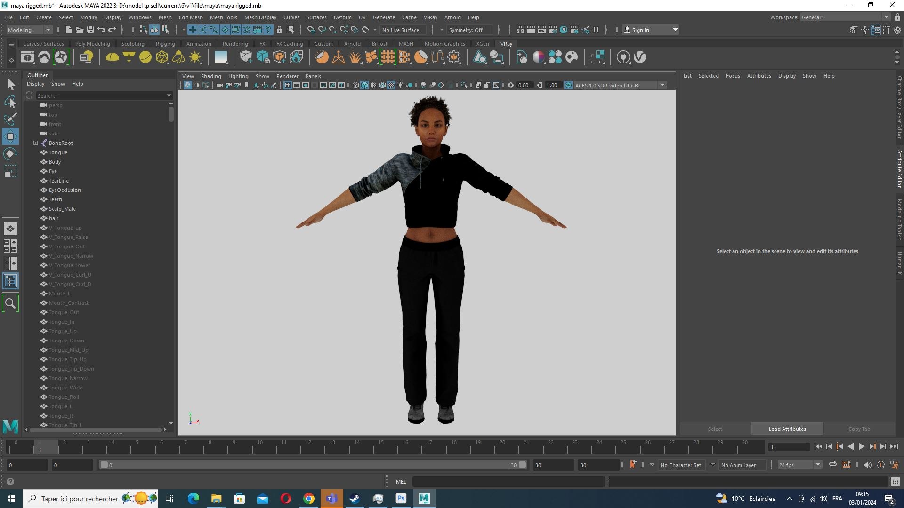
Task: Toggle textured display in viewport
Action: coord(391,85)
